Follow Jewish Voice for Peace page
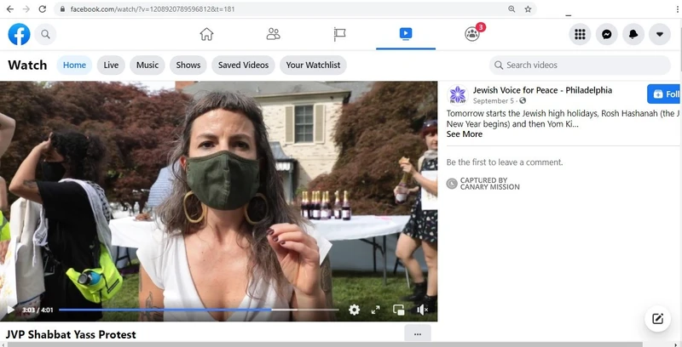This screenshot has height=347, width=682. 664,94
